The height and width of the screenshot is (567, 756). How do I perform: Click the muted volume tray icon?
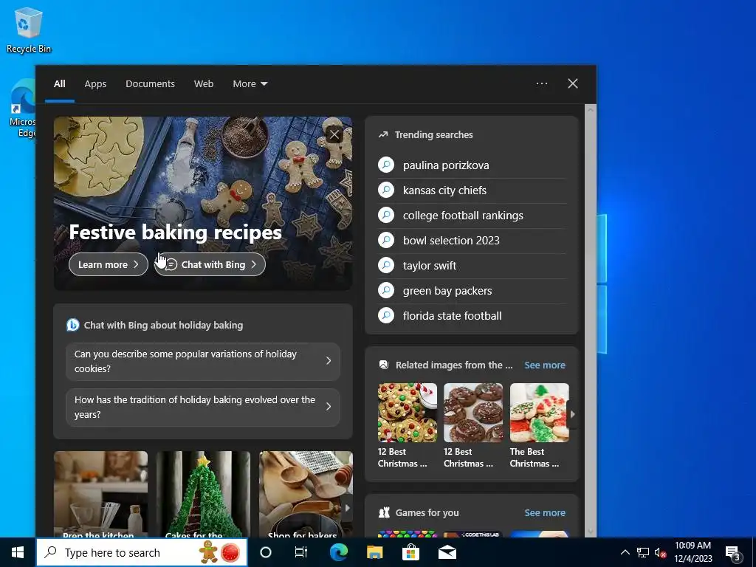pos(660,552)
